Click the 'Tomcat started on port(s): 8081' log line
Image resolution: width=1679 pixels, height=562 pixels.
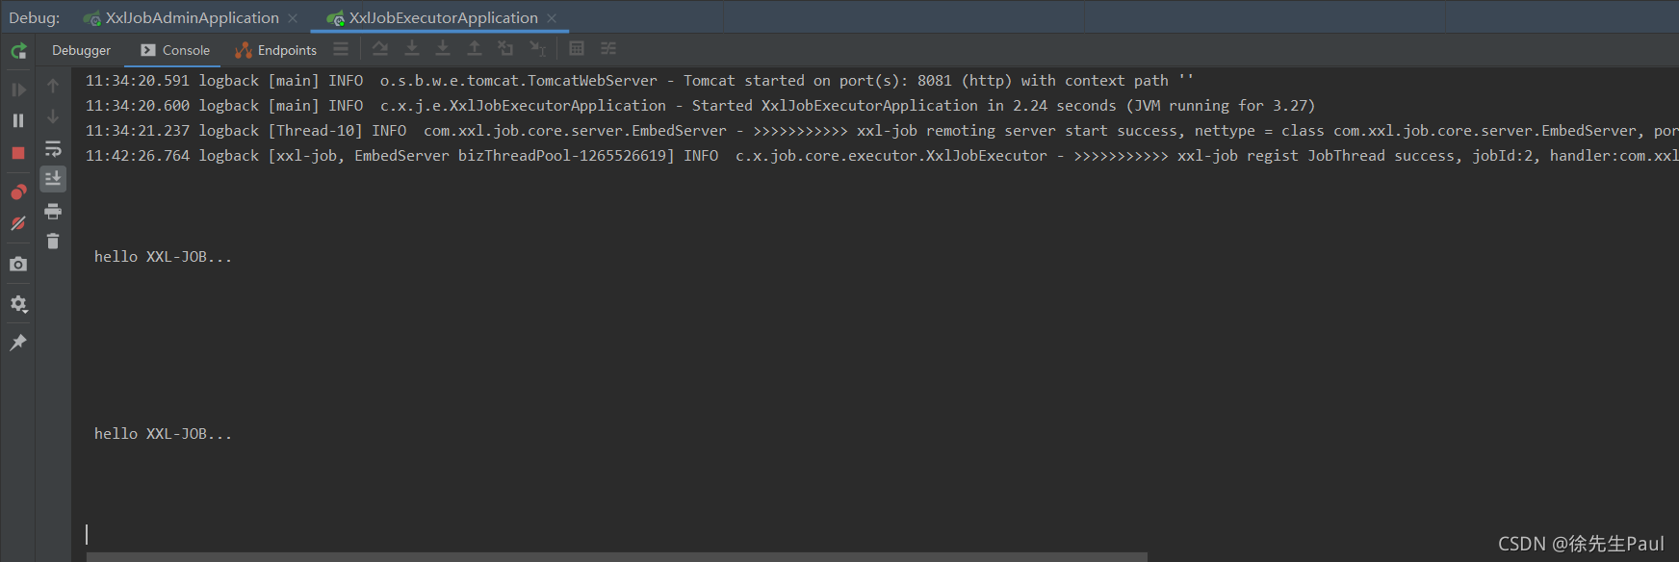(x=639, y=81)
